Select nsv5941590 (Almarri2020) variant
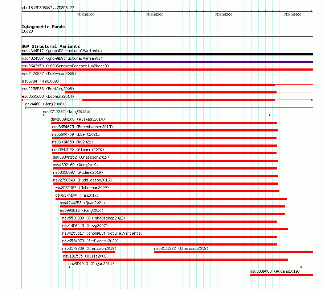Image resolution: width=323 pixels, height=289 pixels. coord(78,150)
